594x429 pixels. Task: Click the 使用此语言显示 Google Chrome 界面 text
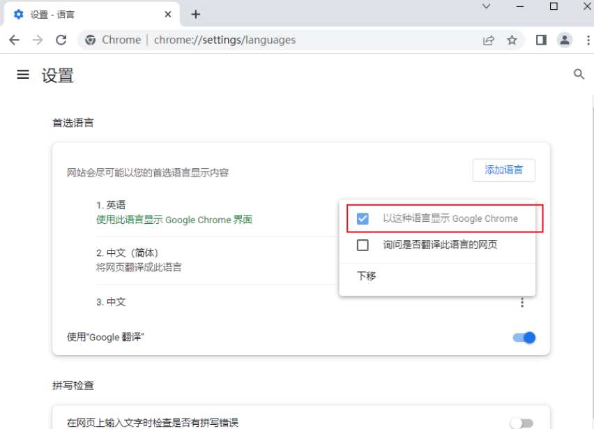pos(174,220)
